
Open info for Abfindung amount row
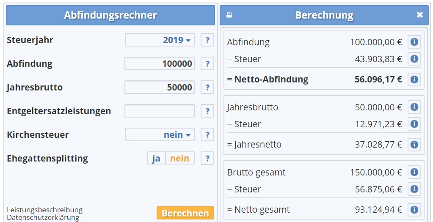coord(414,42)
